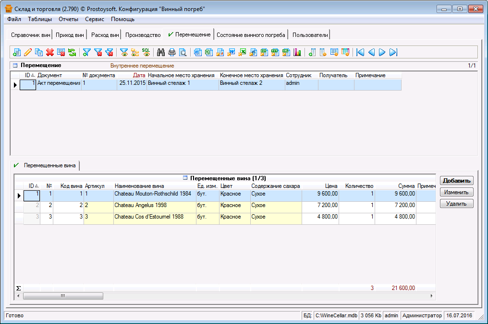This screenshot has height=324, width=488.
Task: Click the Добавить button
Action: pyautogui.click(x=456, y=181)
